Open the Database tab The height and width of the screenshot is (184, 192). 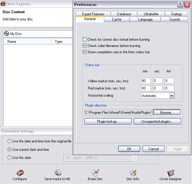point(124,14)
